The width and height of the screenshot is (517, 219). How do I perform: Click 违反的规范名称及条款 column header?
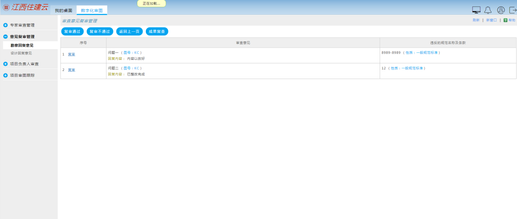click(448, 42)
